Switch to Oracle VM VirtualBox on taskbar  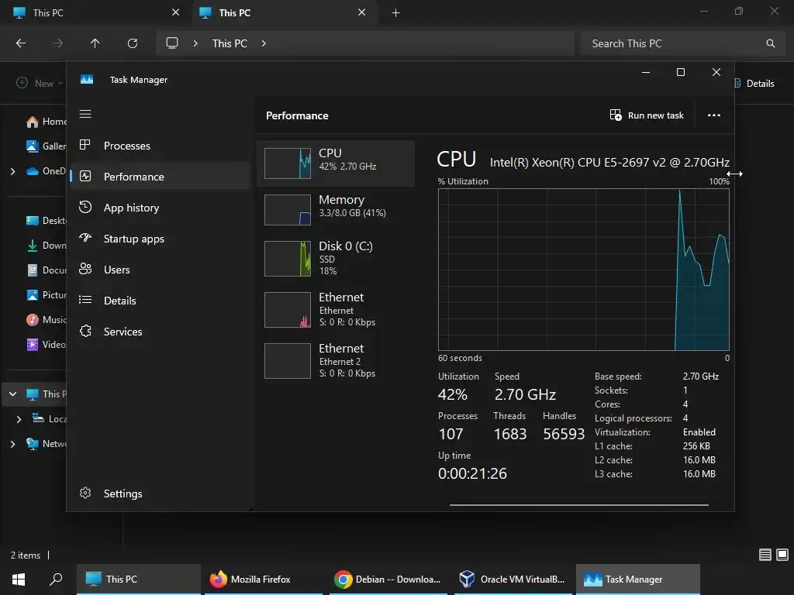(513, 580)
